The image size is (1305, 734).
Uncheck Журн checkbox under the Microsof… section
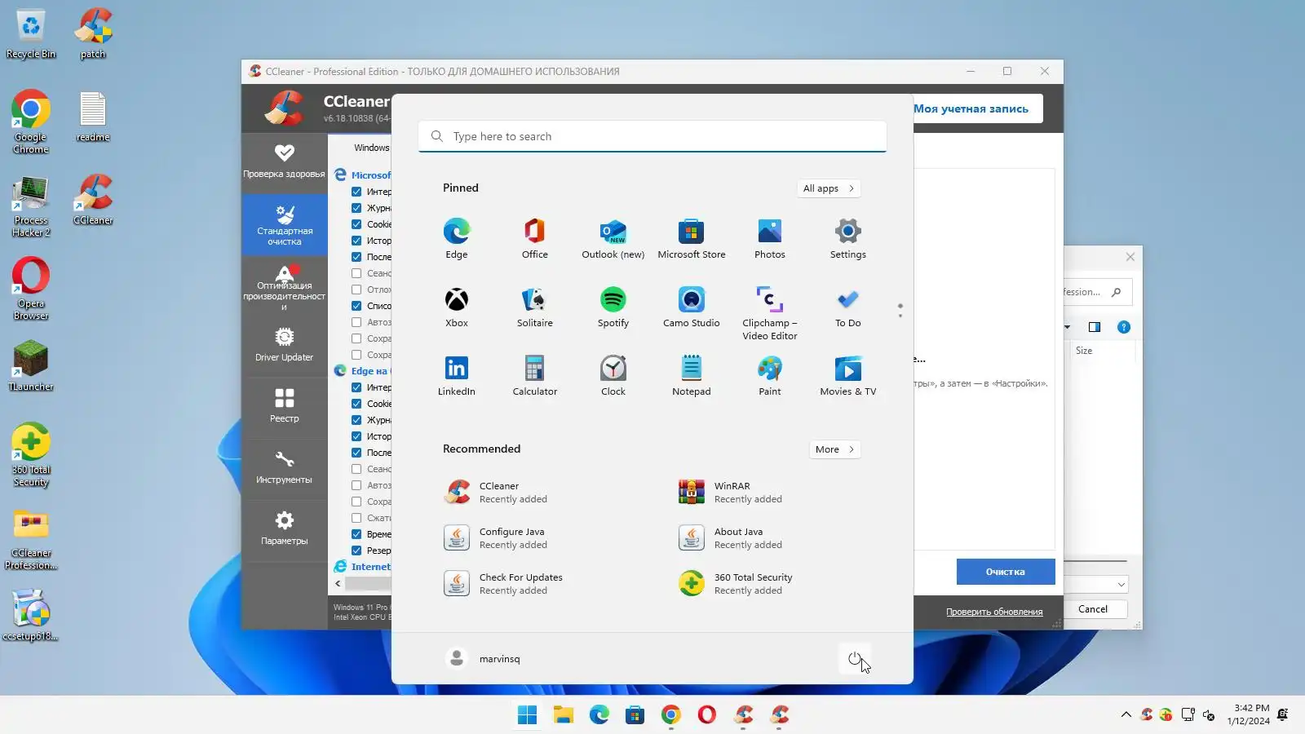(356, 208)
